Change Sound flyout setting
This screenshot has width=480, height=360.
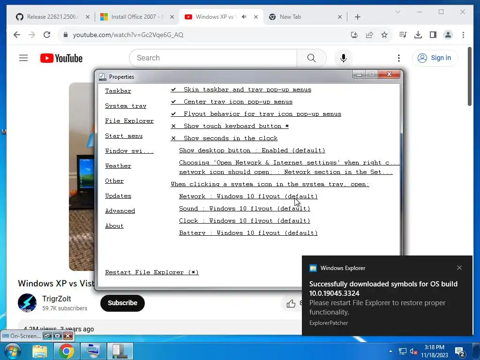coord(245,209)
